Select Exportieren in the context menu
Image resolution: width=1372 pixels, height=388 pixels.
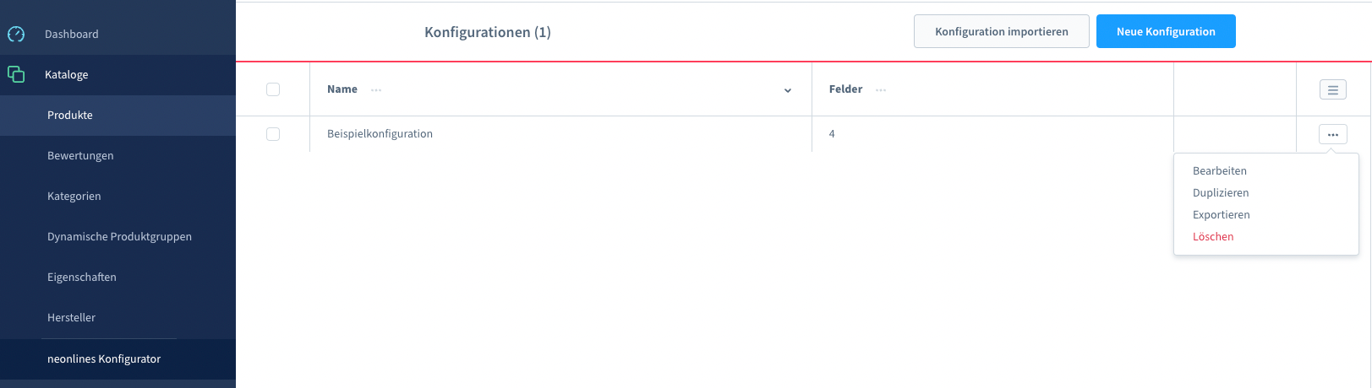(x=1221, y=214)
